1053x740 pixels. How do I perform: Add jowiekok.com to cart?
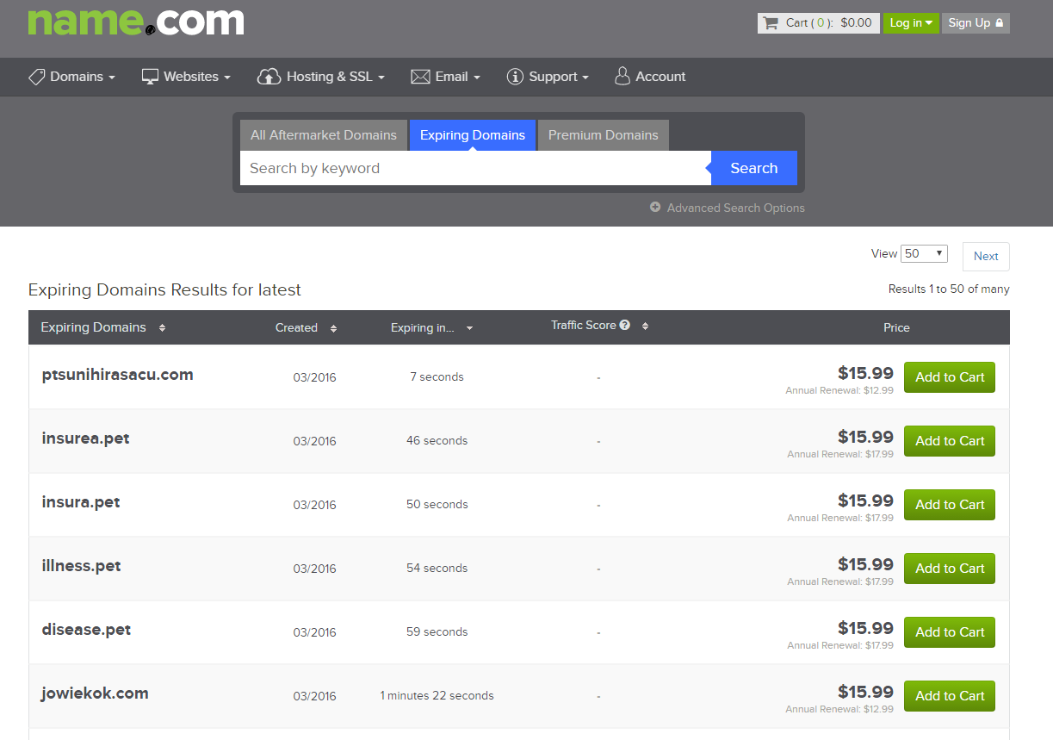950,696
